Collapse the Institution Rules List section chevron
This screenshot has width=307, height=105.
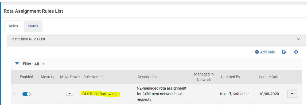pos(298,39)
